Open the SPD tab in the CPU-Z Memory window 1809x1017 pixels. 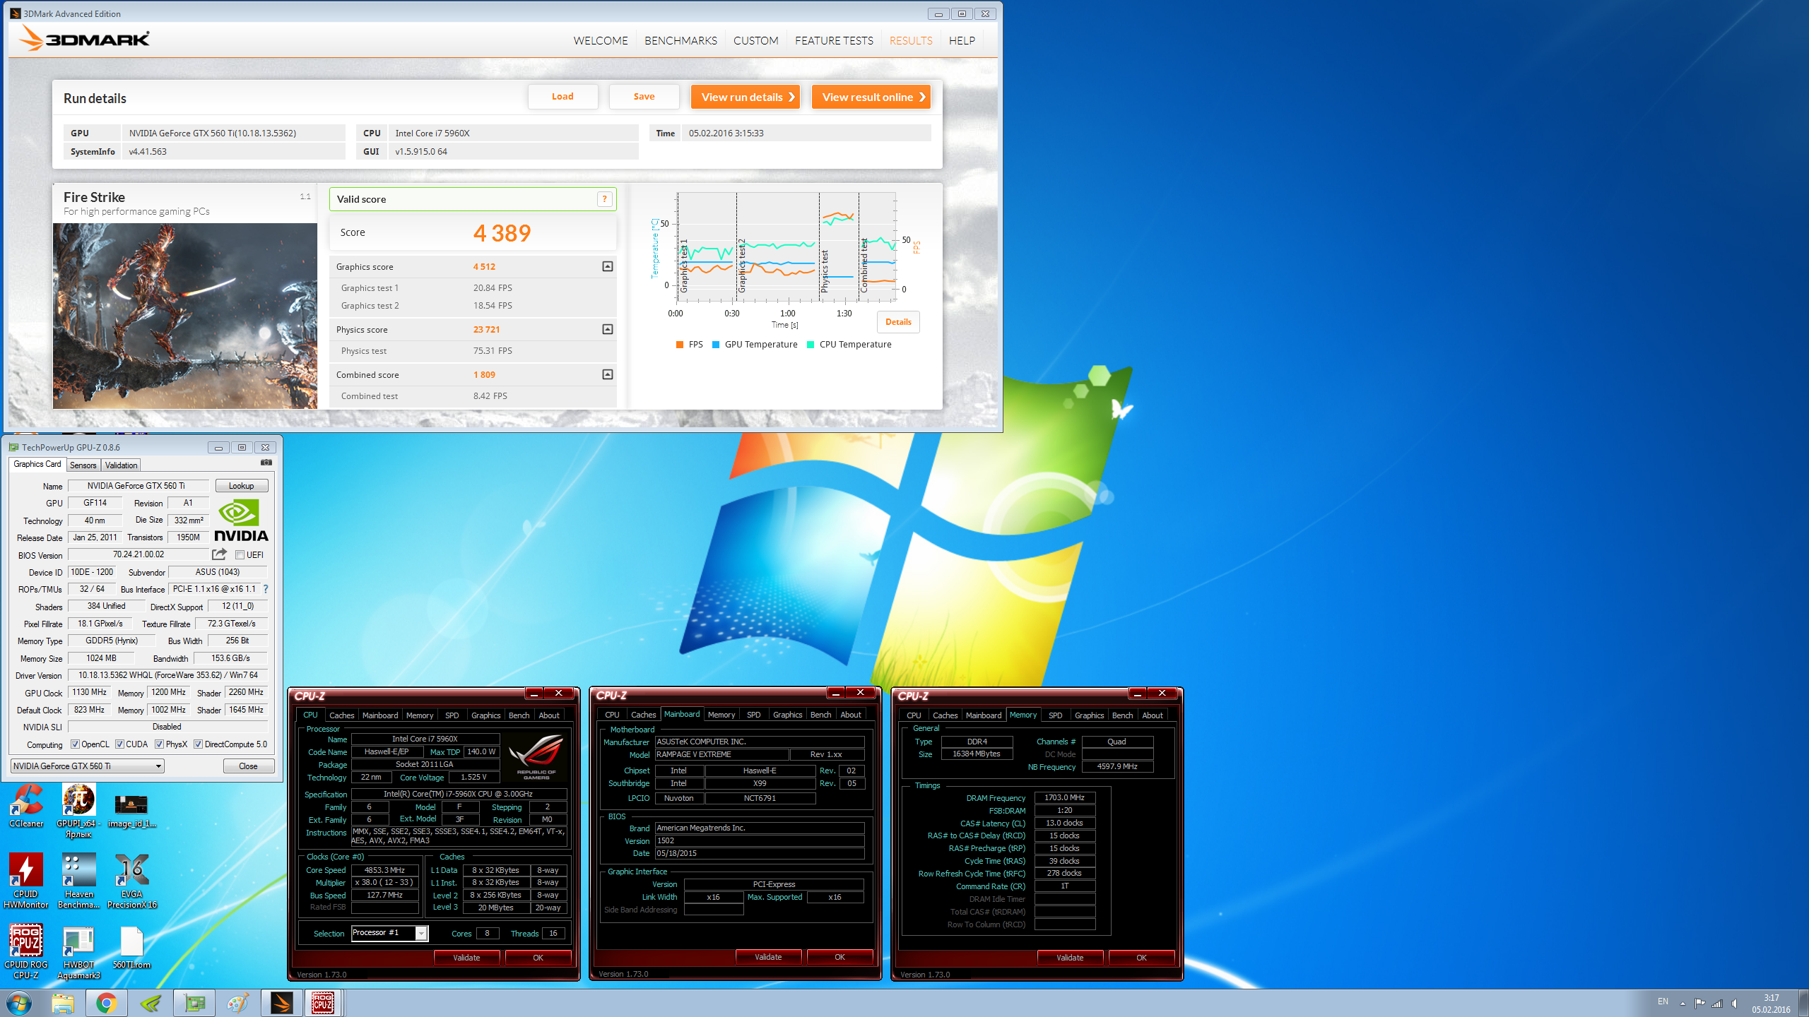(x=1055, y=715)
